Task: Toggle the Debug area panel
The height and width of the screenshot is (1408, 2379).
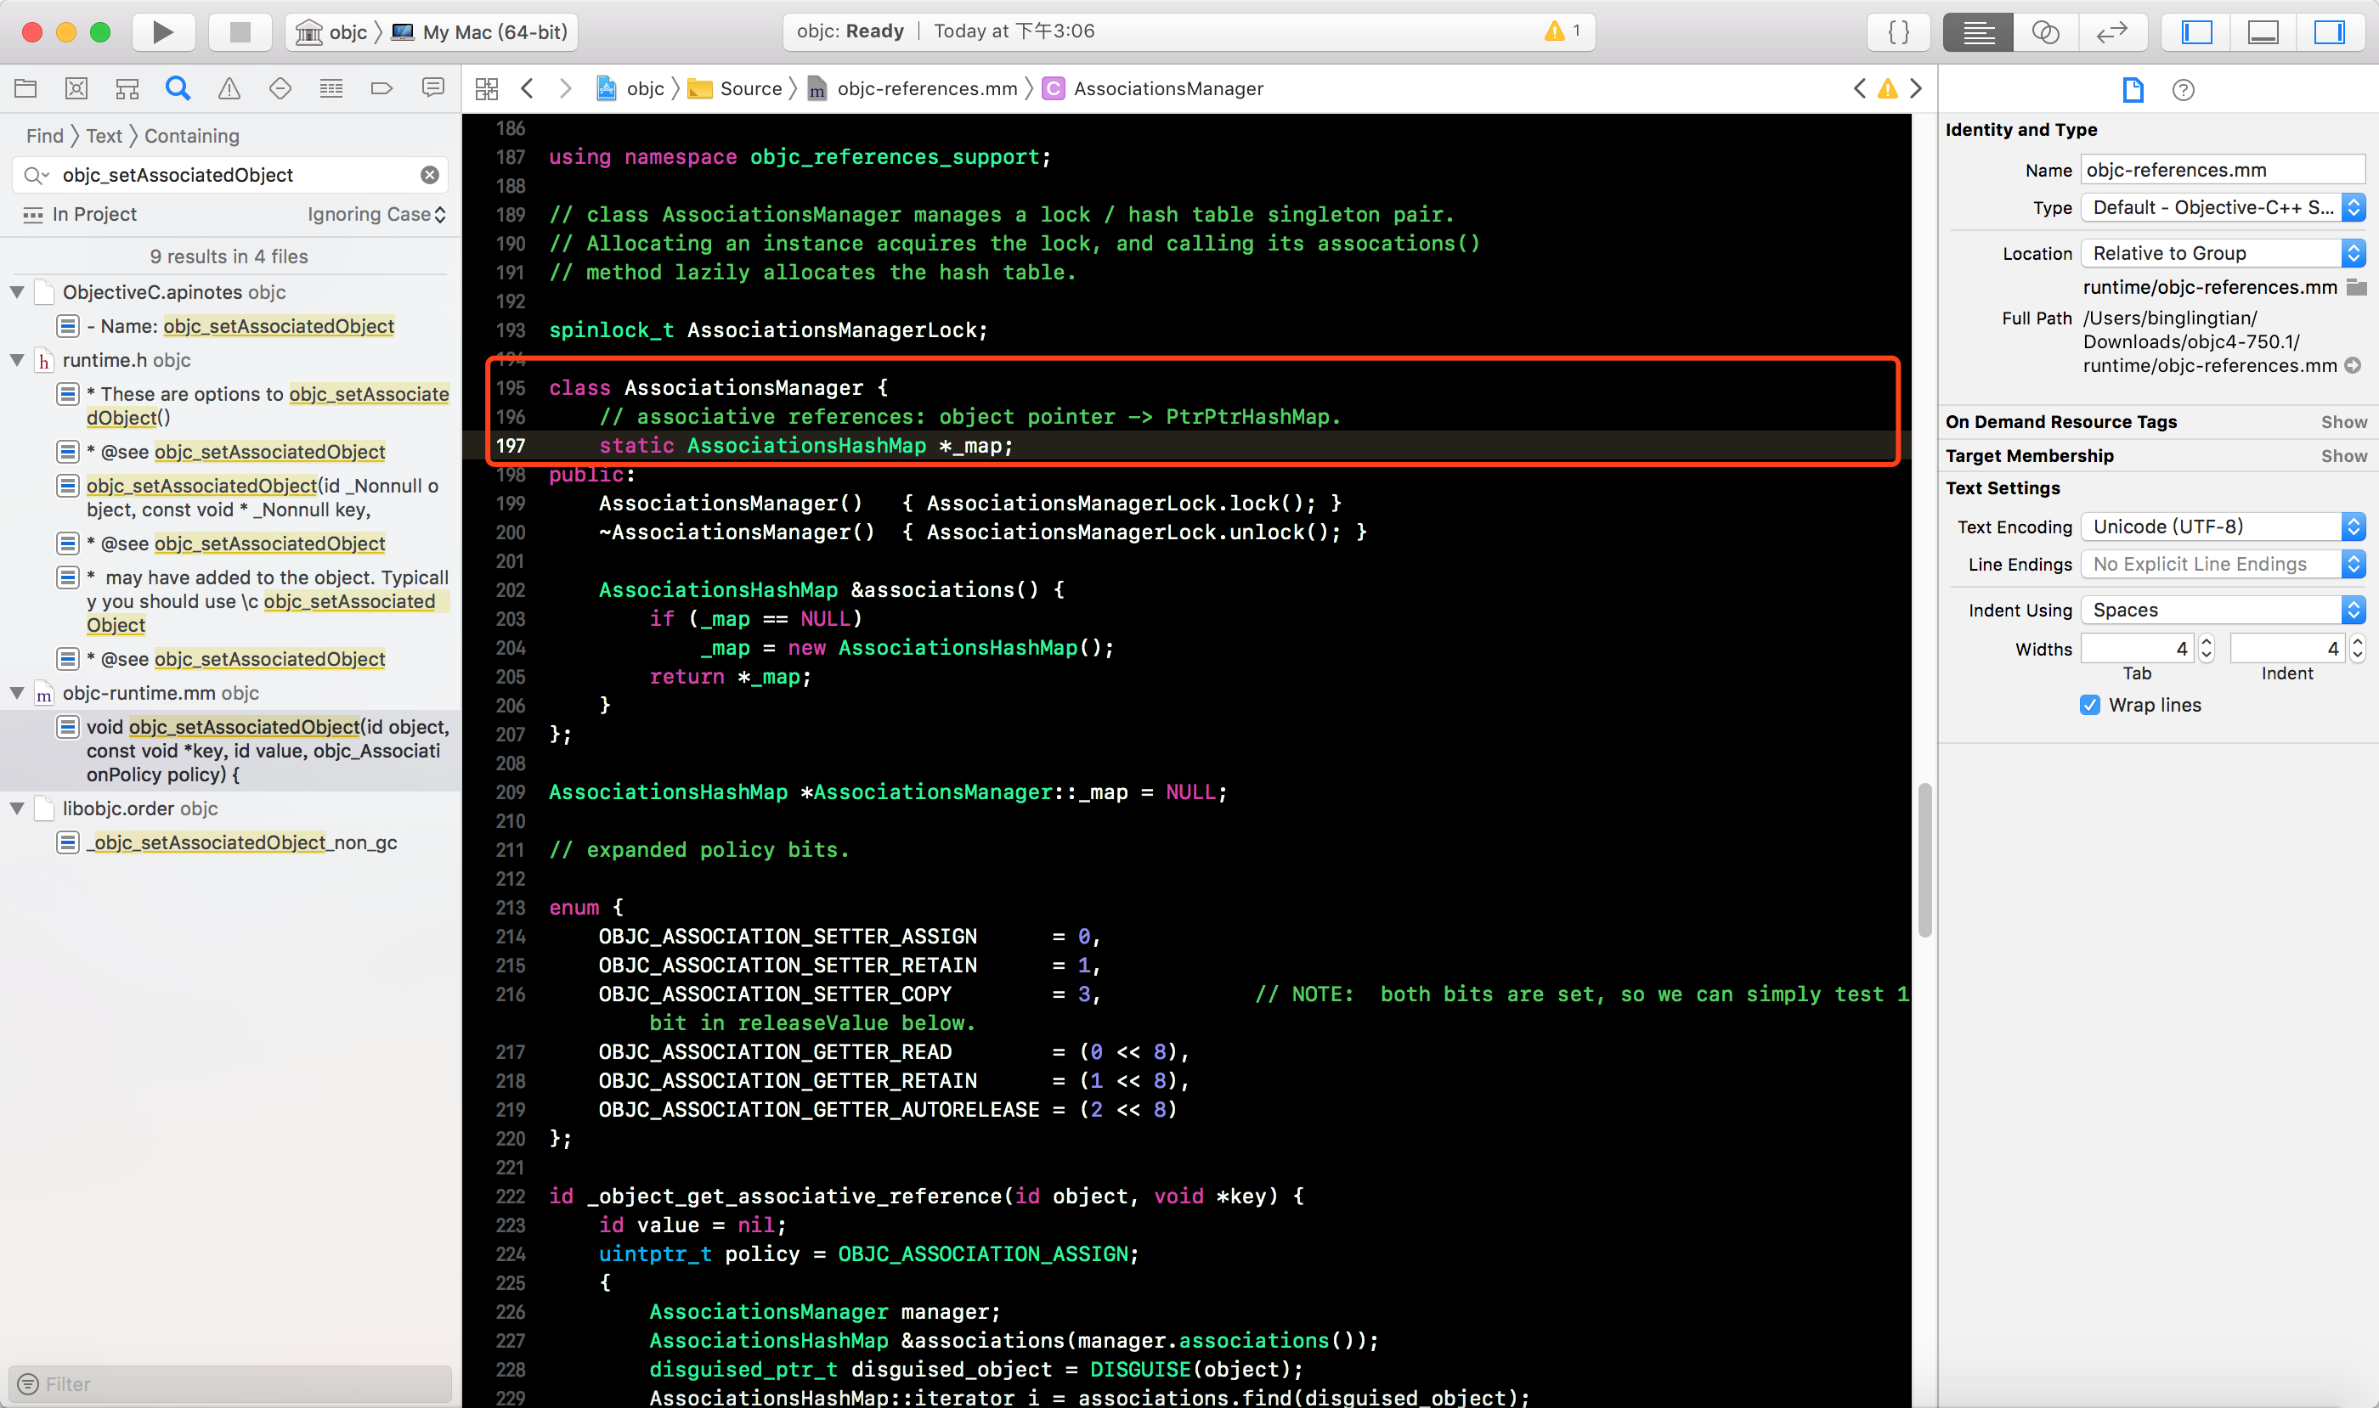Action: click(x=2263, y=31)
